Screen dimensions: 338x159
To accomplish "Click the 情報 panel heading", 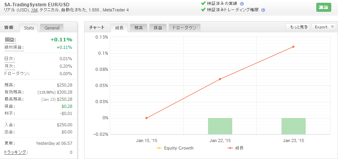I will pyautogui.click(x=9, y=27).
